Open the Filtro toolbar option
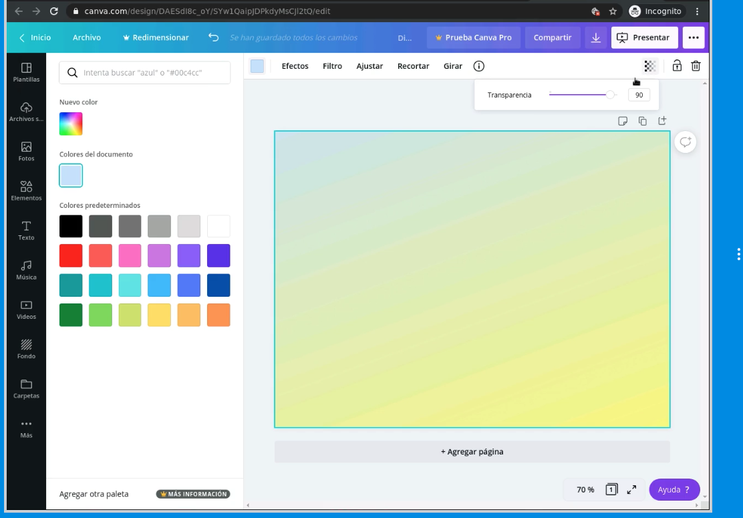 (x=332, y=66)
